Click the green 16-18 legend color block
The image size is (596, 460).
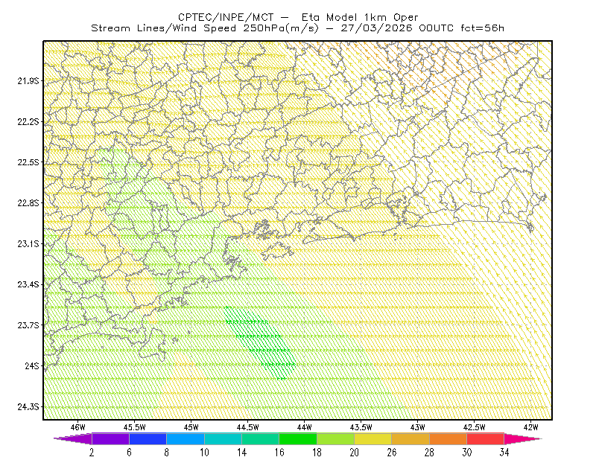click(x=298, y=438)
